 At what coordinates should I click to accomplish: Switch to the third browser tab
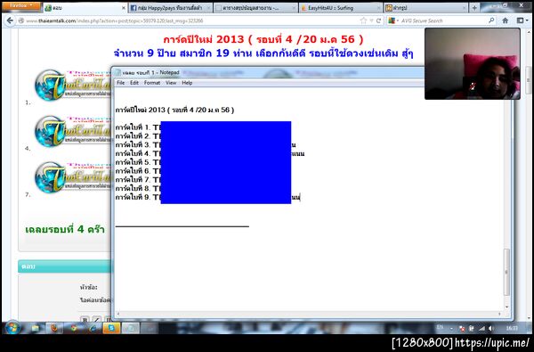point(255,8)
